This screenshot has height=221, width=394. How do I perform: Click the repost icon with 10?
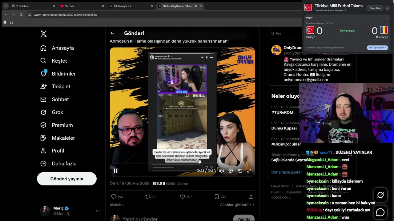pos(148,197)
